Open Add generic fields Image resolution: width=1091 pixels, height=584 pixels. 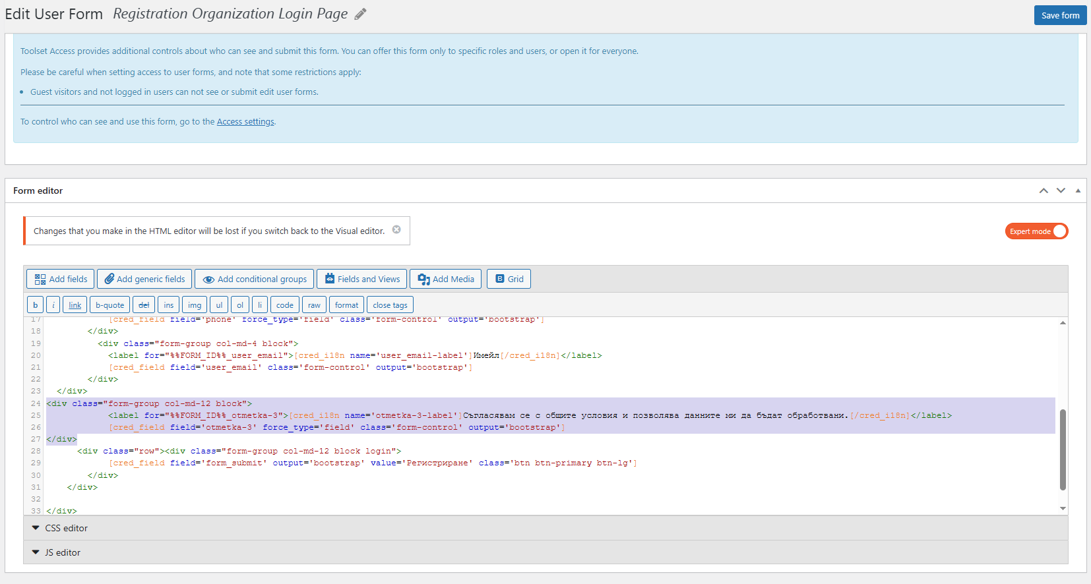[x=144, y=279]
